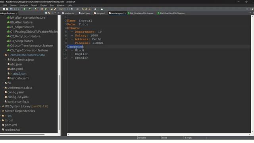This screenshot has height=143, width=254.
Task: Minimize the Package Explorer view
Action: (55, 13)
